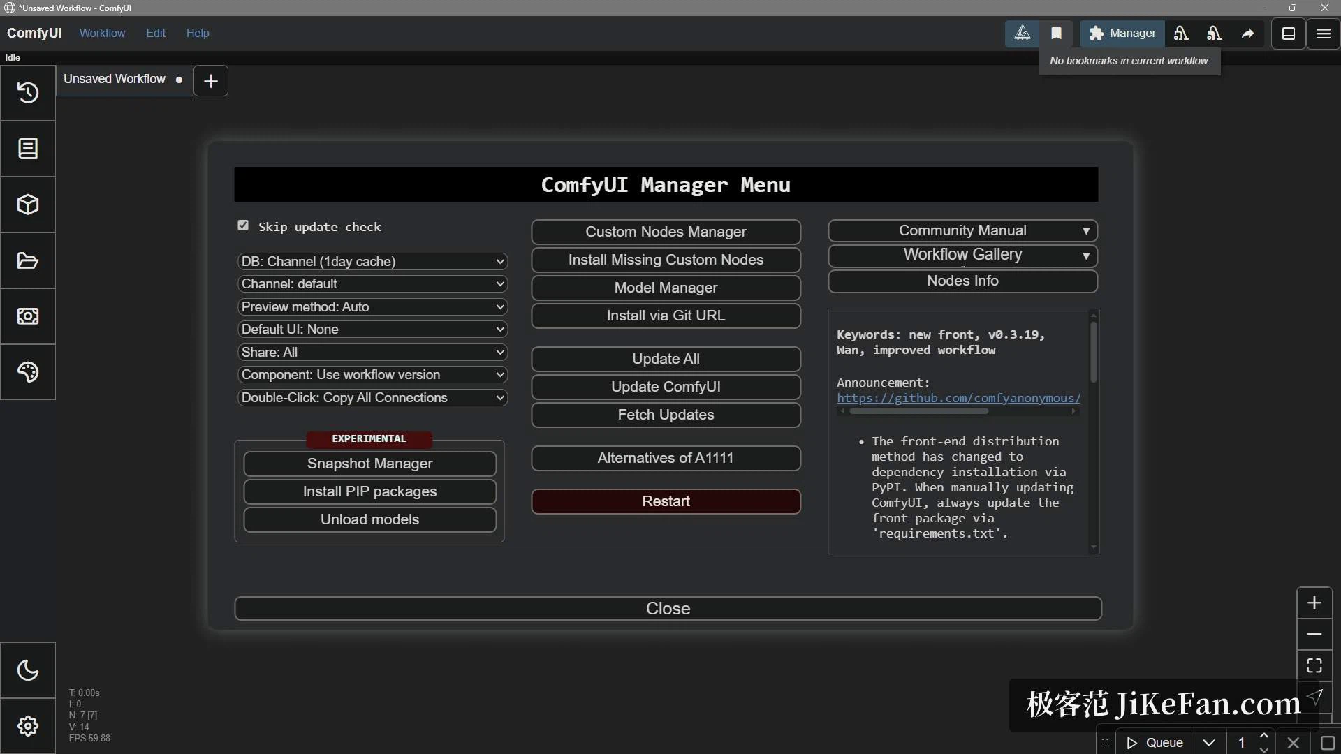1341x754 pixels.
Task: Toggle dark theme moon icon
Action: pyautogui.click(x=28, y=670)
